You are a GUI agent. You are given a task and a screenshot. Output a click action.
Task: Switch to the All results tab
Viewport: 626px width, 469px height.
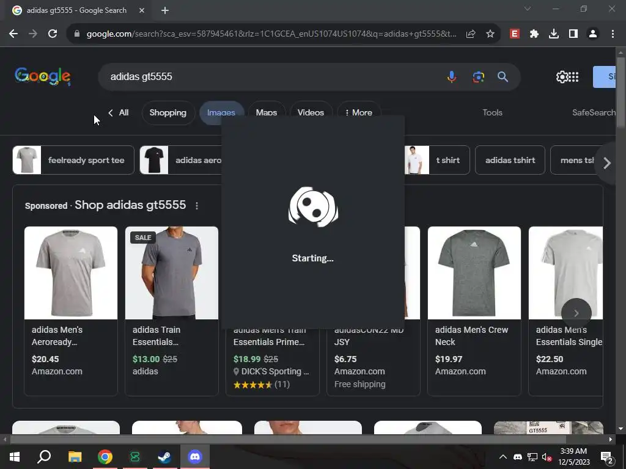click(x=119, y=112)
